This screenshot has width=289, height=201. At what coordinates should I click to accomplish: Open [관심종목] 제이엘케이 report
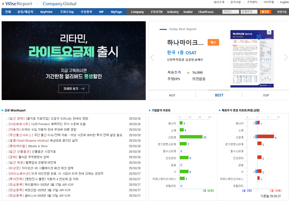tap(41, 185)
